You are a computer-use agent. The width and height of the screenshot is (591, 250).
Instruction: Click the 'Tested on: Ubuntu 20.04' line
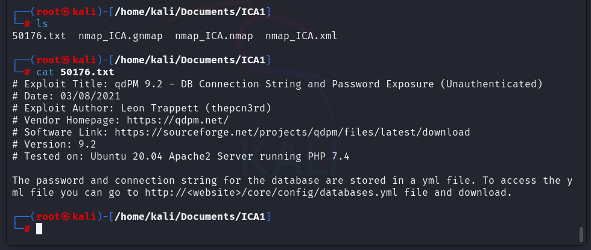(180, 156)
